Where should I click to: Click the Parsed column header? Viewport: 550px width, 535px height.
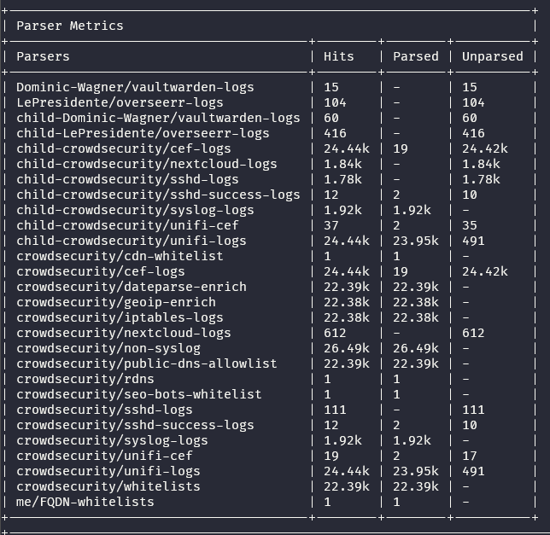tap(415, 56)
